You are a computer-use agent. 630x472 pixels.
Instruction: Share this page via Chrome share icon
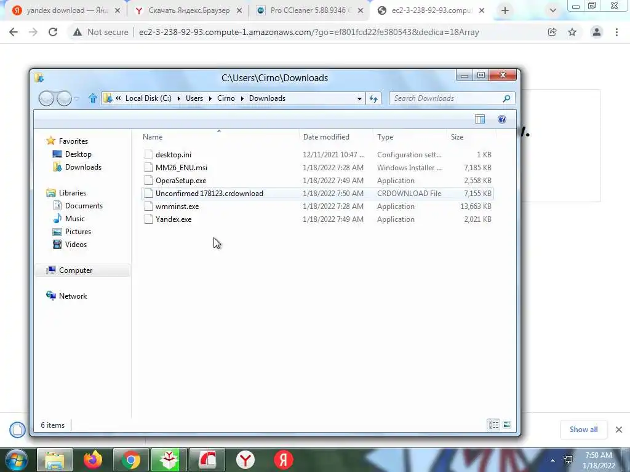coord(552,32)
